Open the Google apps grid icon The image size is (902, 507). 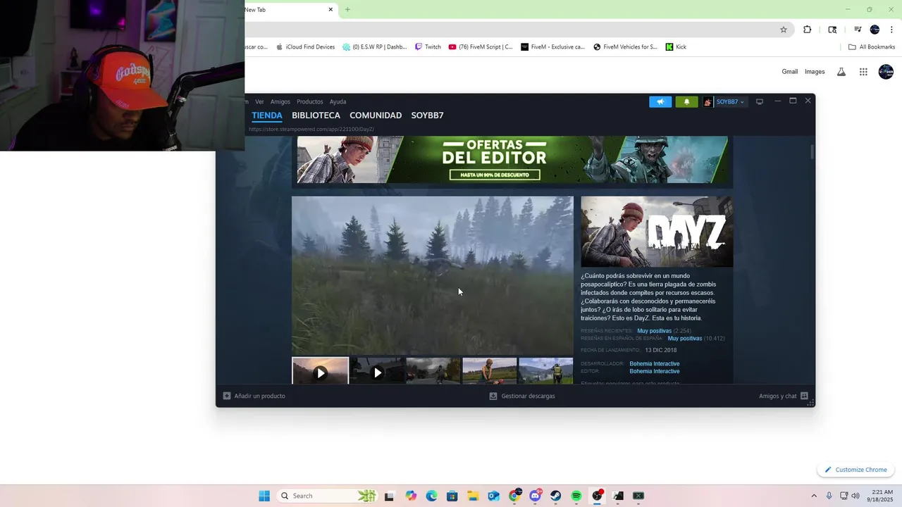coord(863,72)
